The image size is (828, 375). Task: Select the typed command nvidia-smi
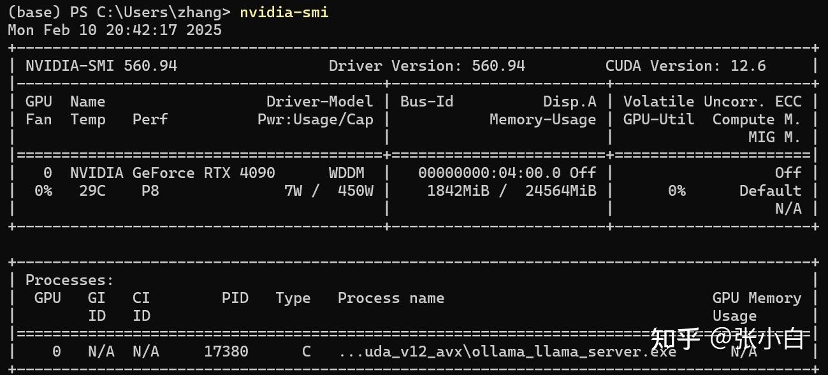point(284,12)
